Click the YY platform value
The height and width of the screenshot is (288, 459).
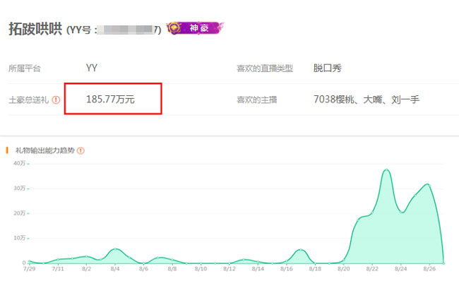(92, 68)
